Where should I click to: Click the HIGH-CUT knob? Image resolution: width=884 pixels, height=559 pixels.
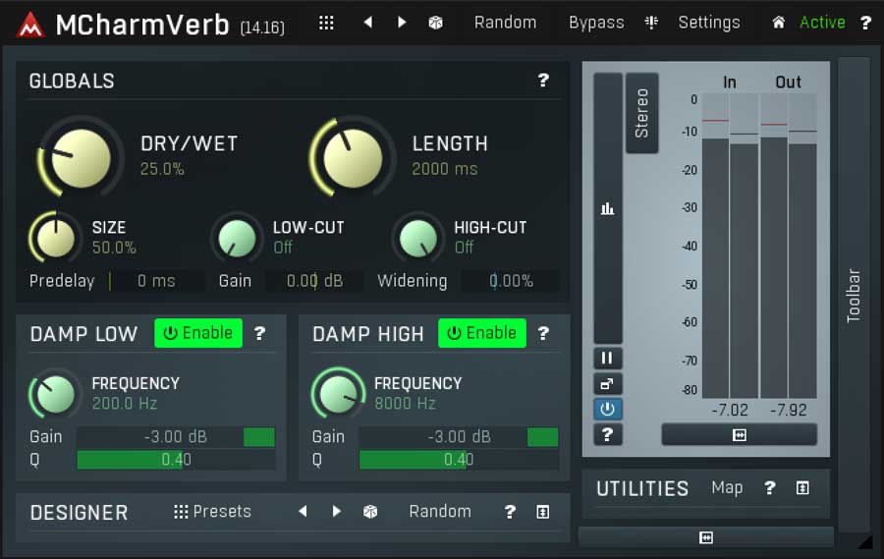coord(418,238)
